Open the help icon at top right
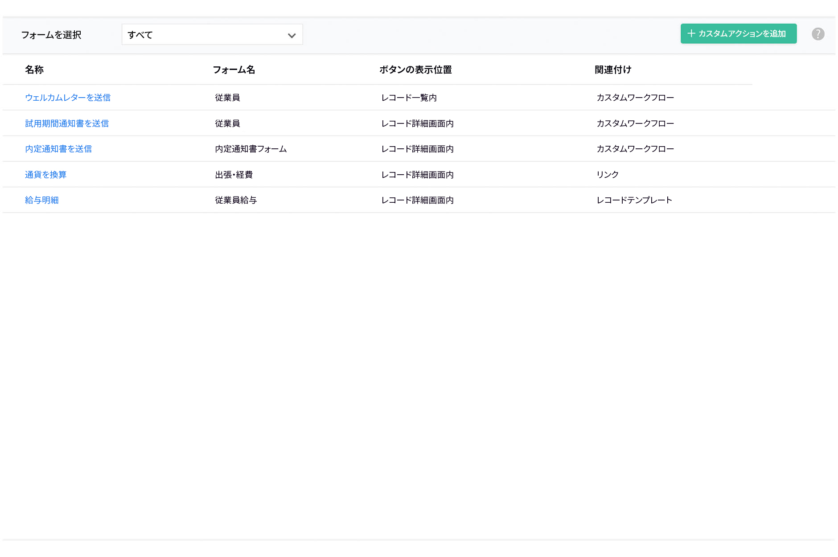838x557 pixels. tap(818, 34)
